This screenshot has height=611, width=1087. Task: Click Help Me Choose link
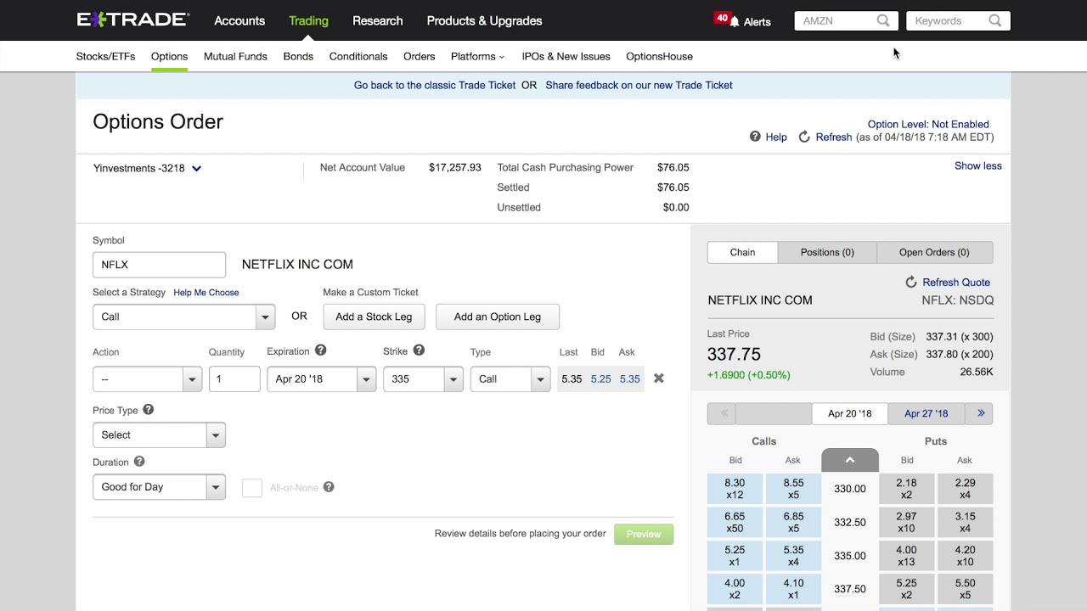click(x=206, y=292)
